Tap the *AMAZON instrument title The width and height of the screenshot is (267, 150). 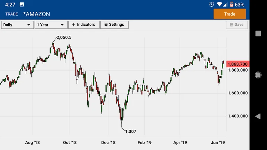tap(37, 14)
